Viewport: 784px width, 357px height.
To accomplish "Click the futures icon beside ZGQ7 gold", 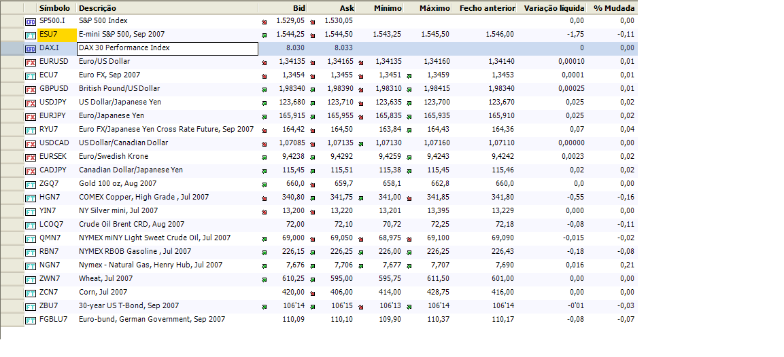I will click(31, 185).
